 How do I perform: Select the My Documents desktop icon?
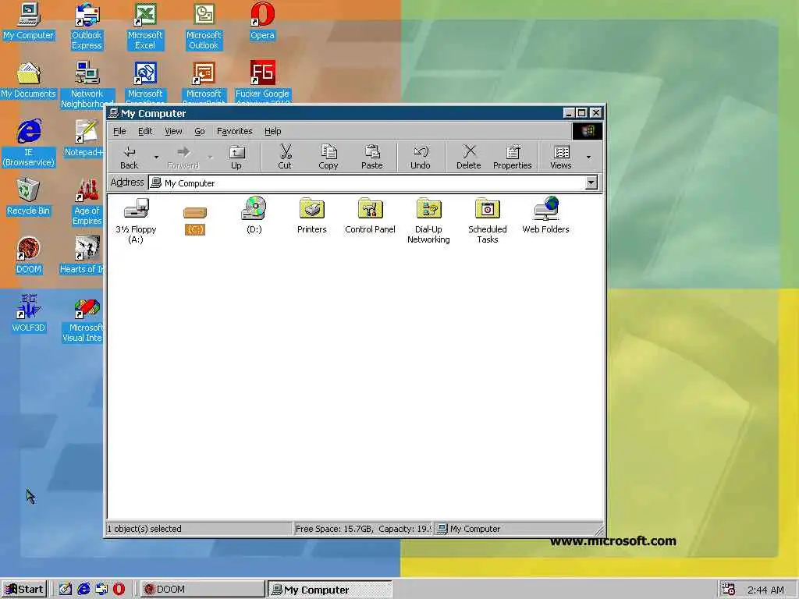coord(29,80)
